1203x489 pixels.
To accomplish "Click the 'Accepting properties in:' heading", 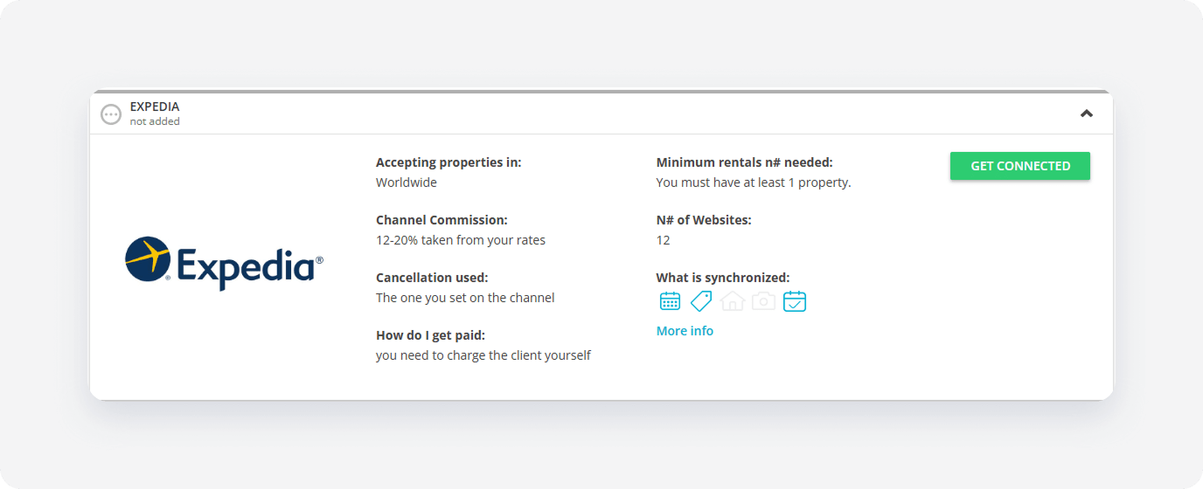I will (x=449, y=162).
